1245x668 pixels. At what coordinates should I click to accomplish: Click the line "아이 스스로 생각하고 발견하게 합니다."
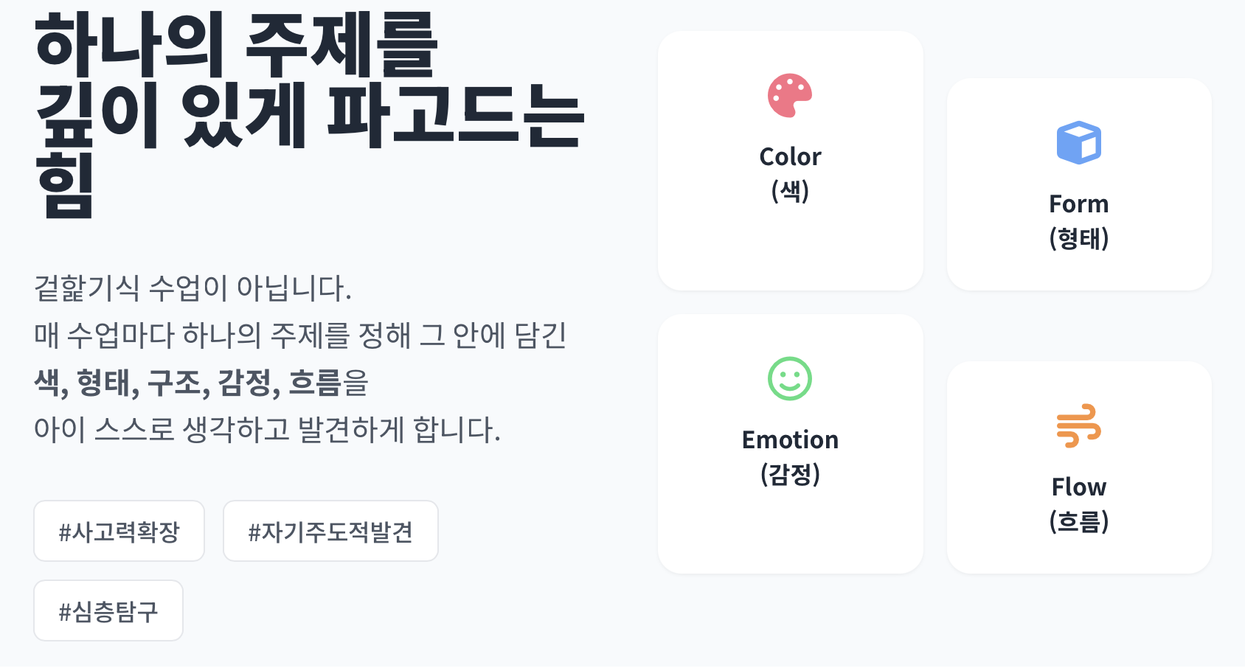coord(267,430)
